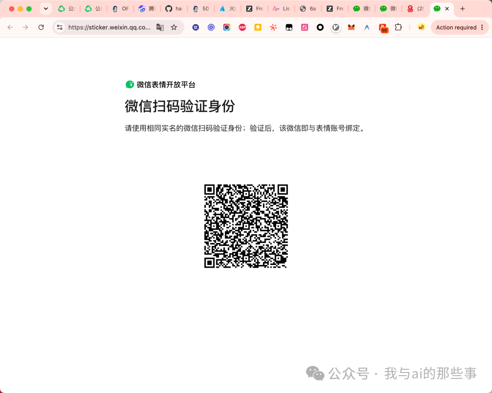Open the purple circular compass extension
The image size is (492, 393).
(211, 27)
